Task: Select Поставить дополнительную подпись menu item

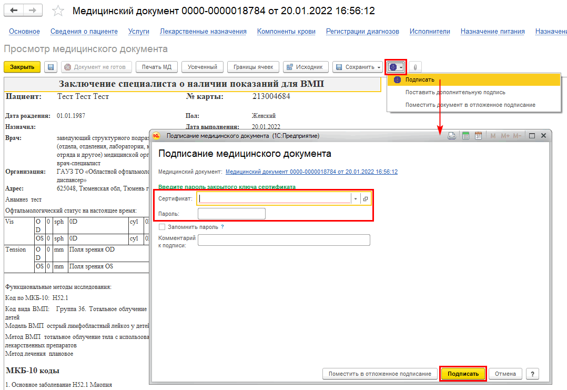Action: (x=455, y=92)
